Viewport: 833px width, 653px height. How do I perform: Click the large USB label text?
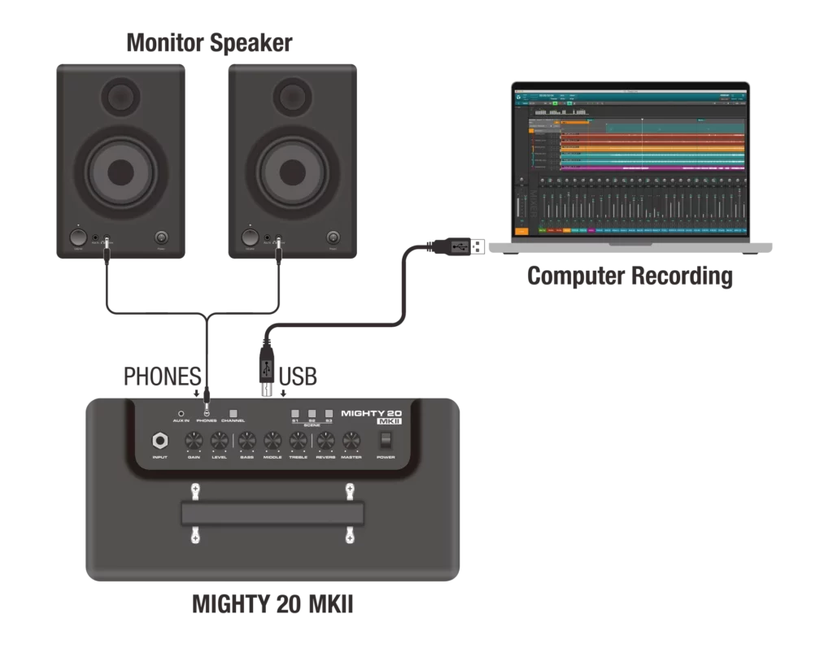point(298,377)
